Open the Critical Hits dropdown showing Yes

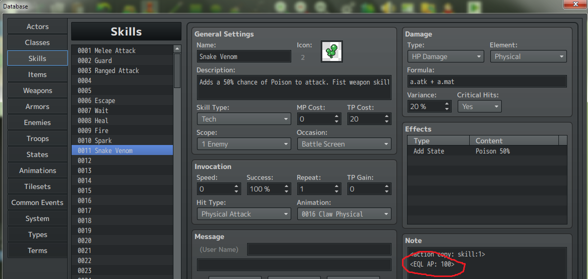click(x=479, y=106)
